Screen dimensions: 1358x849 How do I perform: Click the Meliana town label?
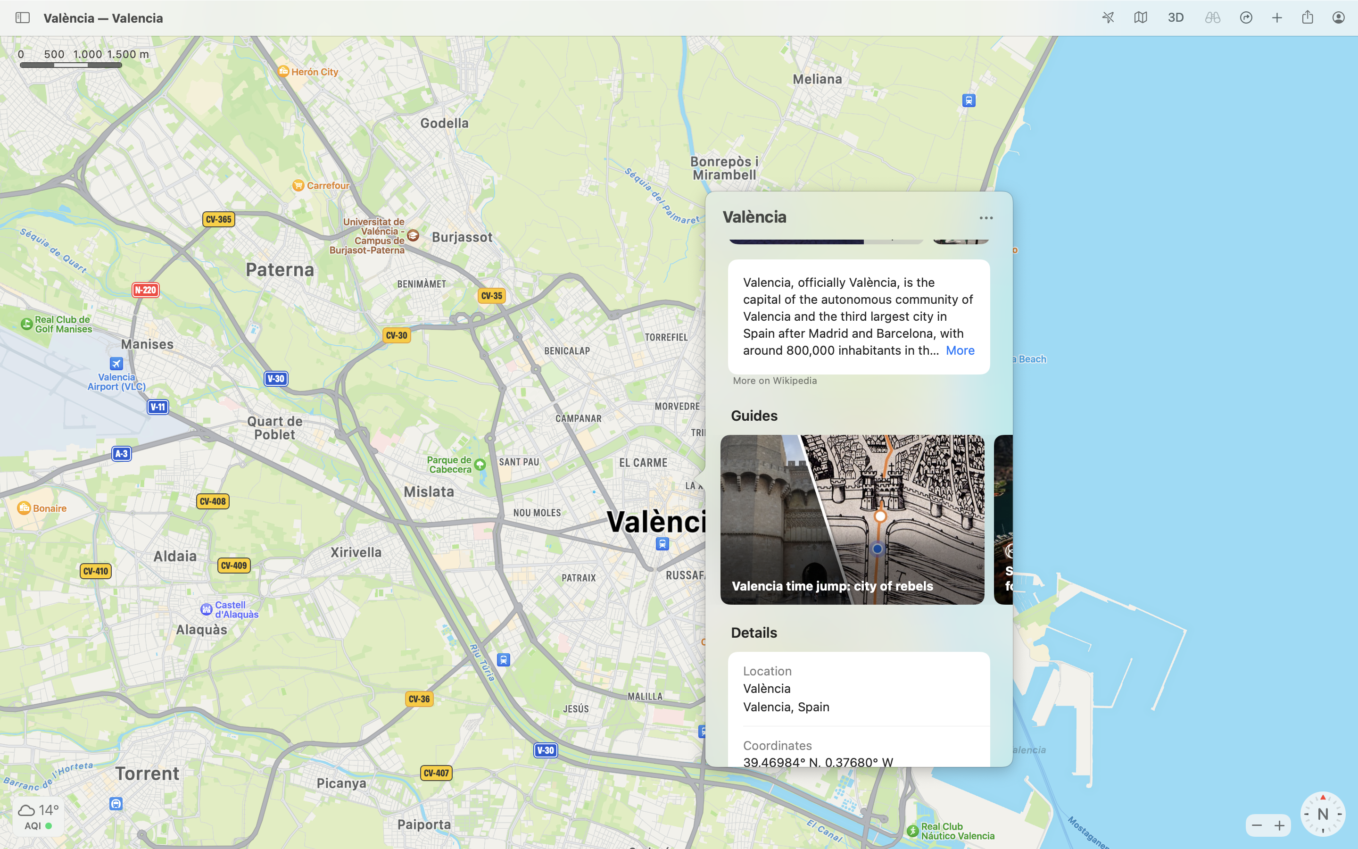coord(817,79)
